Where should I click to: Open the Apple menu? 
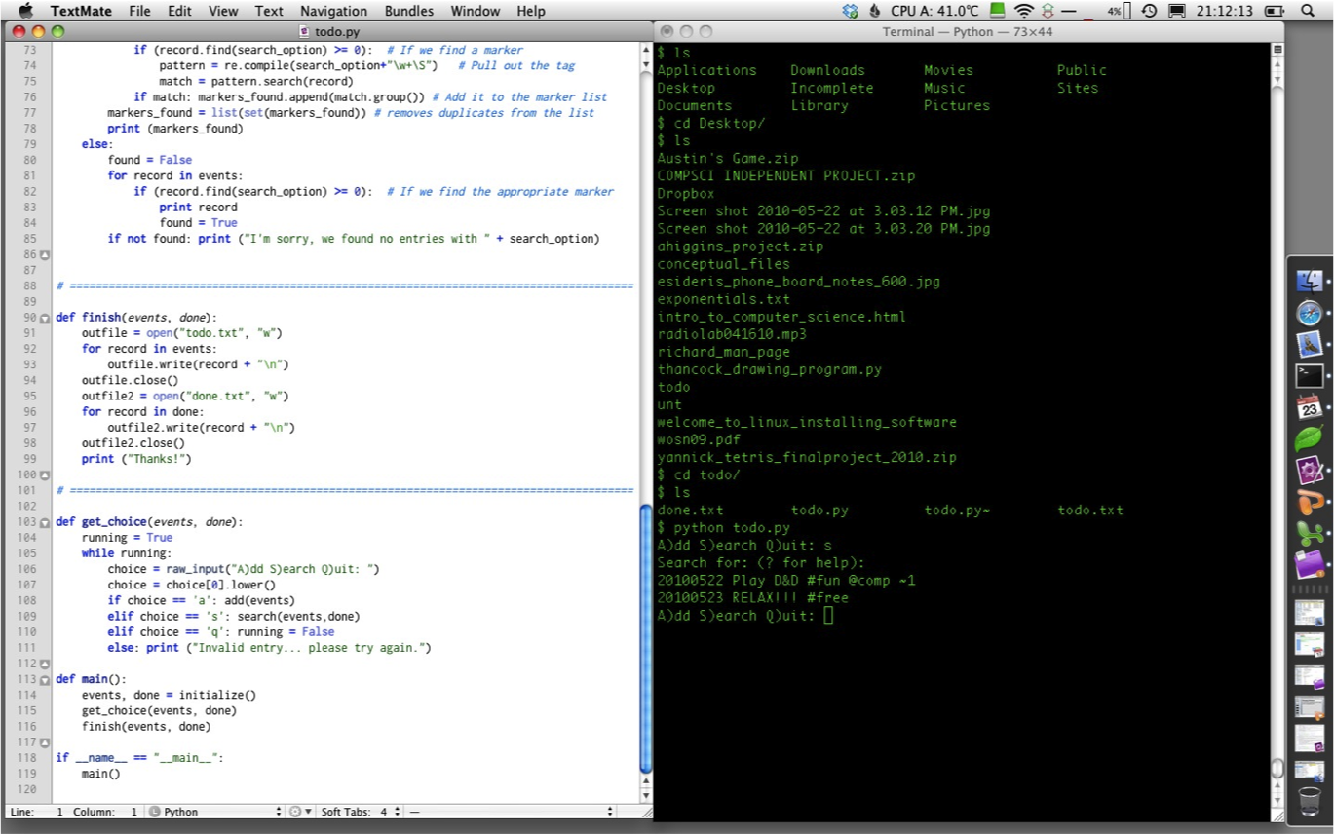pos(25,11)
